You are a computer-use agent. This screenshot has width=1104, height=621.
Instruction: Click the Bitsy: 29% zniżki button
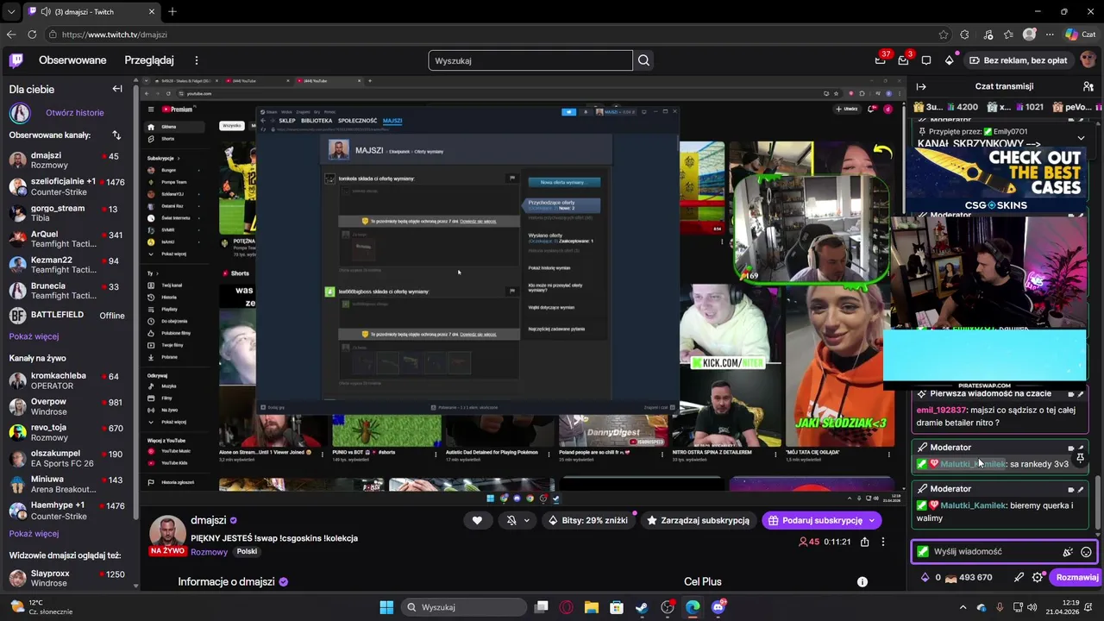coord(587,520)
